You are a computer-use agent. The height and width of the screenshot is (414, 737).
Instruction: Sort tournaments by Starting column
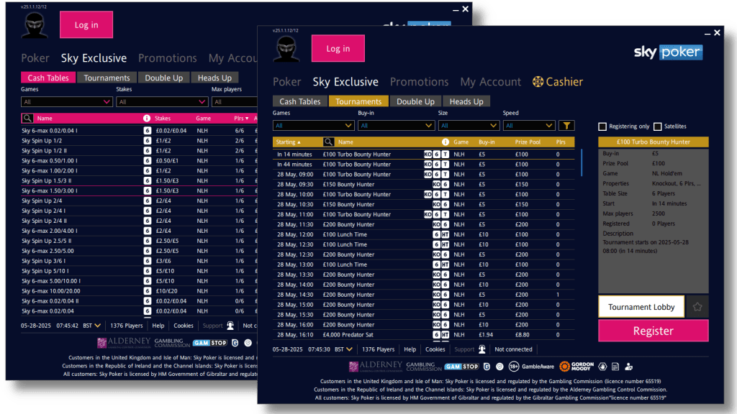(288, 142)
